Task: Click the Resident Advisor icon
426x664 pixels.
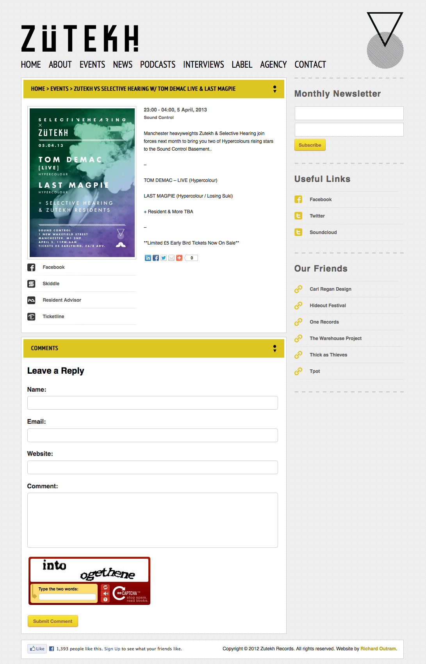Action: tap(31, 300)
